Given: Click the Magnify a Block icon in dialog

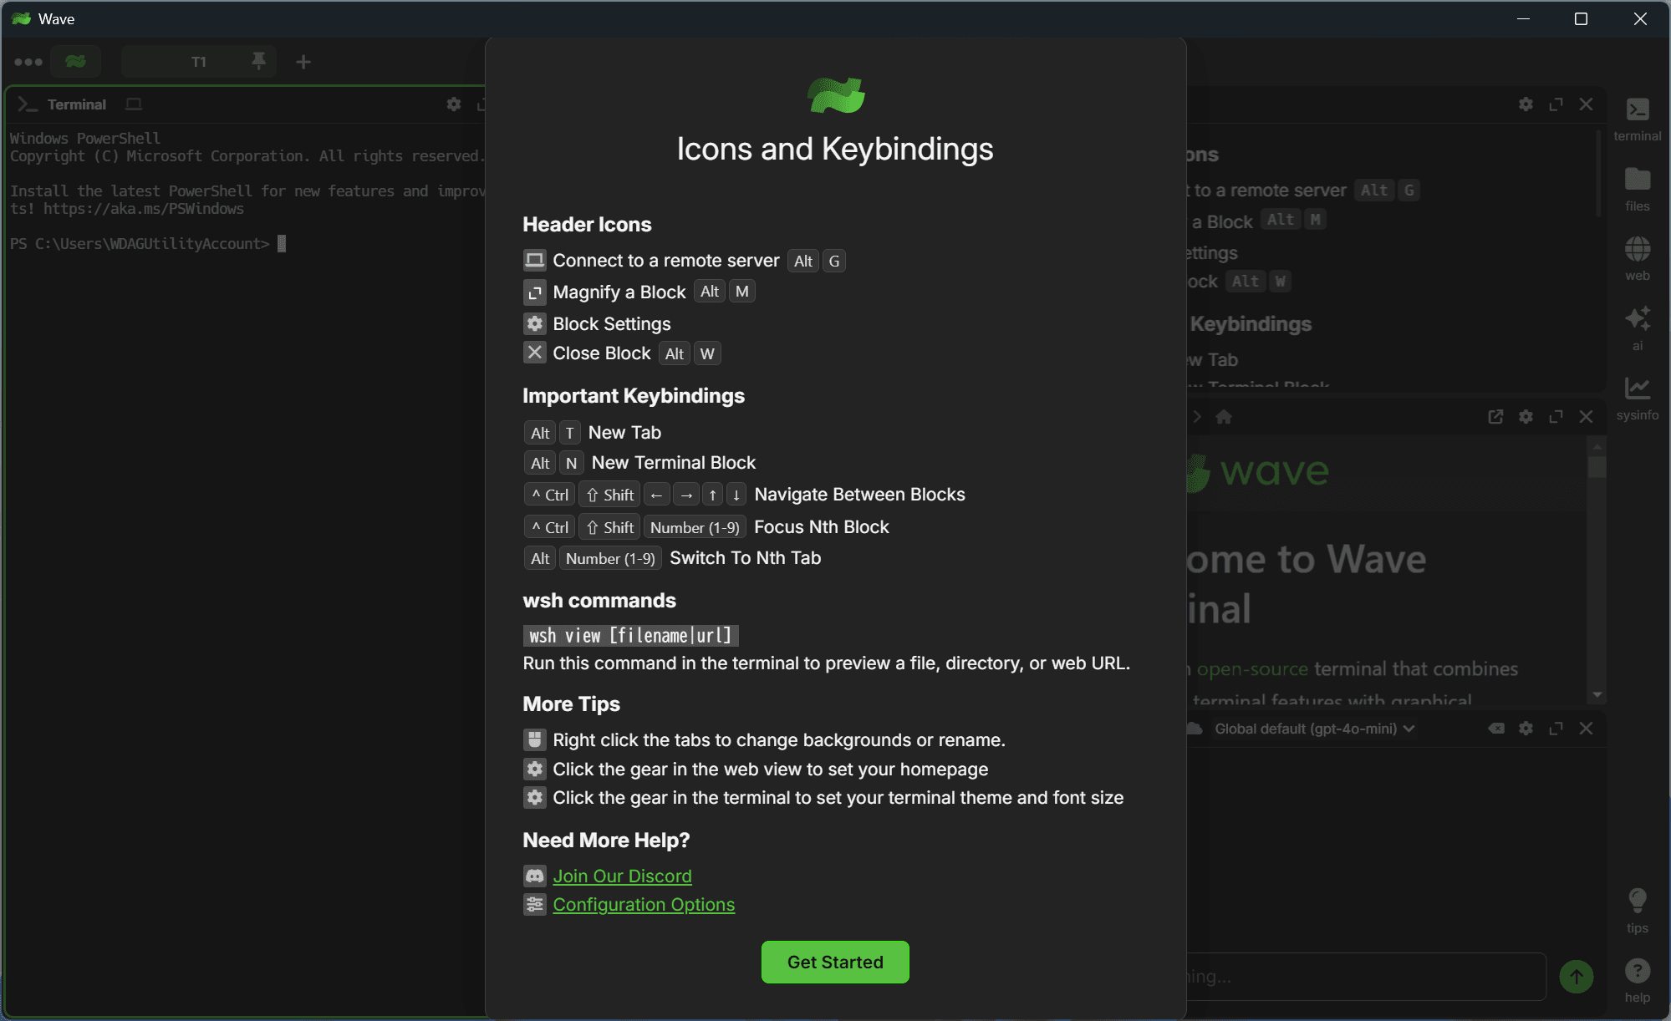Looking at the screenshot, I should pos(534,292).
